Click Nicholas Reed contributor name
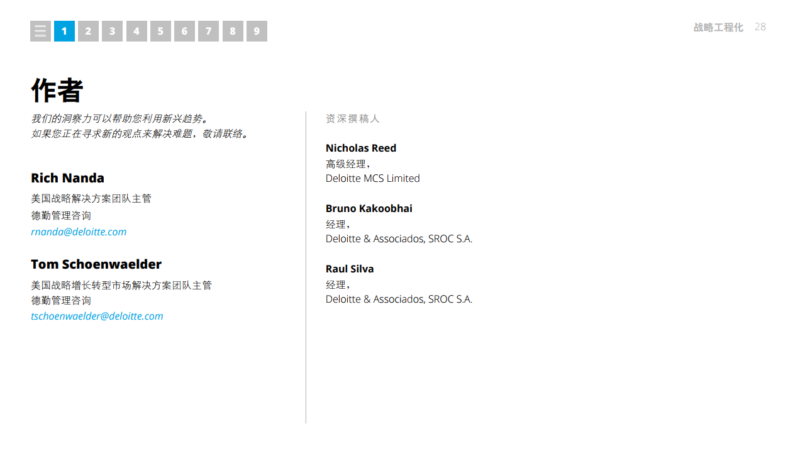Screen dimensions: 805x453 [361, 148]
